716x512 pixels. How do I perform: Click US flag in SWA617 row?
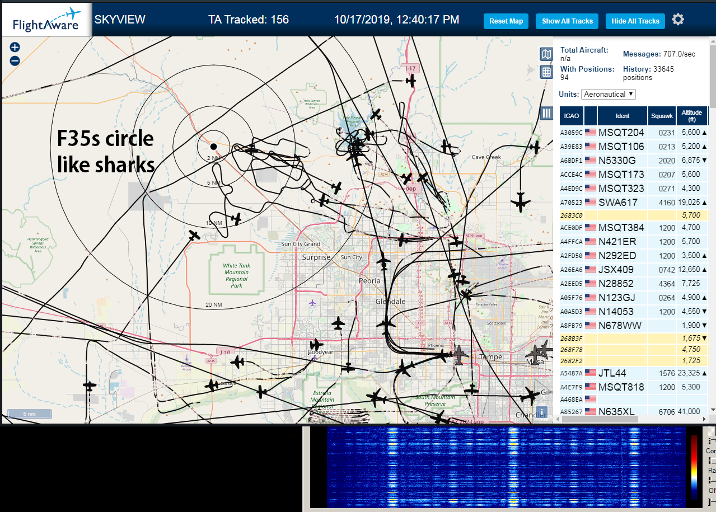coord(591,203)
